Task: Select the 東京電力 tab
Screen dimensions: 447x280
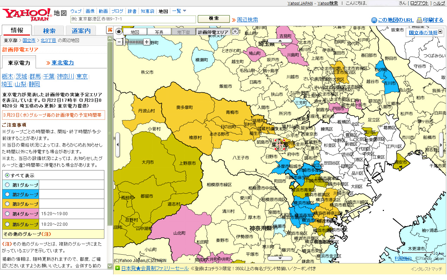Action: pos(19,63)
